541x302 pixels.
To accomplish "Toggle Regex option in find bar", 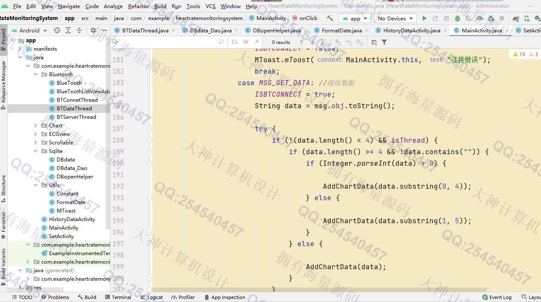I will [x=256, y=42].
